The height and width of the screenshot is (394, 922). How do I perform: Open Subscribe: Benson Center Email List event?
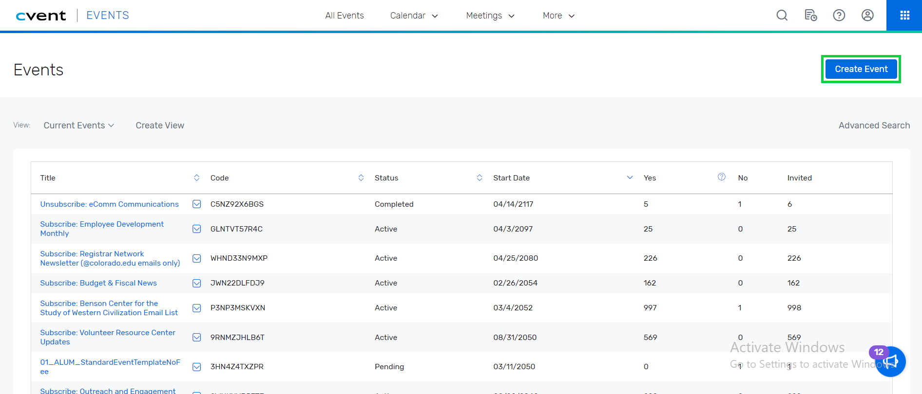pyautogui.click(x=109, y=308)
